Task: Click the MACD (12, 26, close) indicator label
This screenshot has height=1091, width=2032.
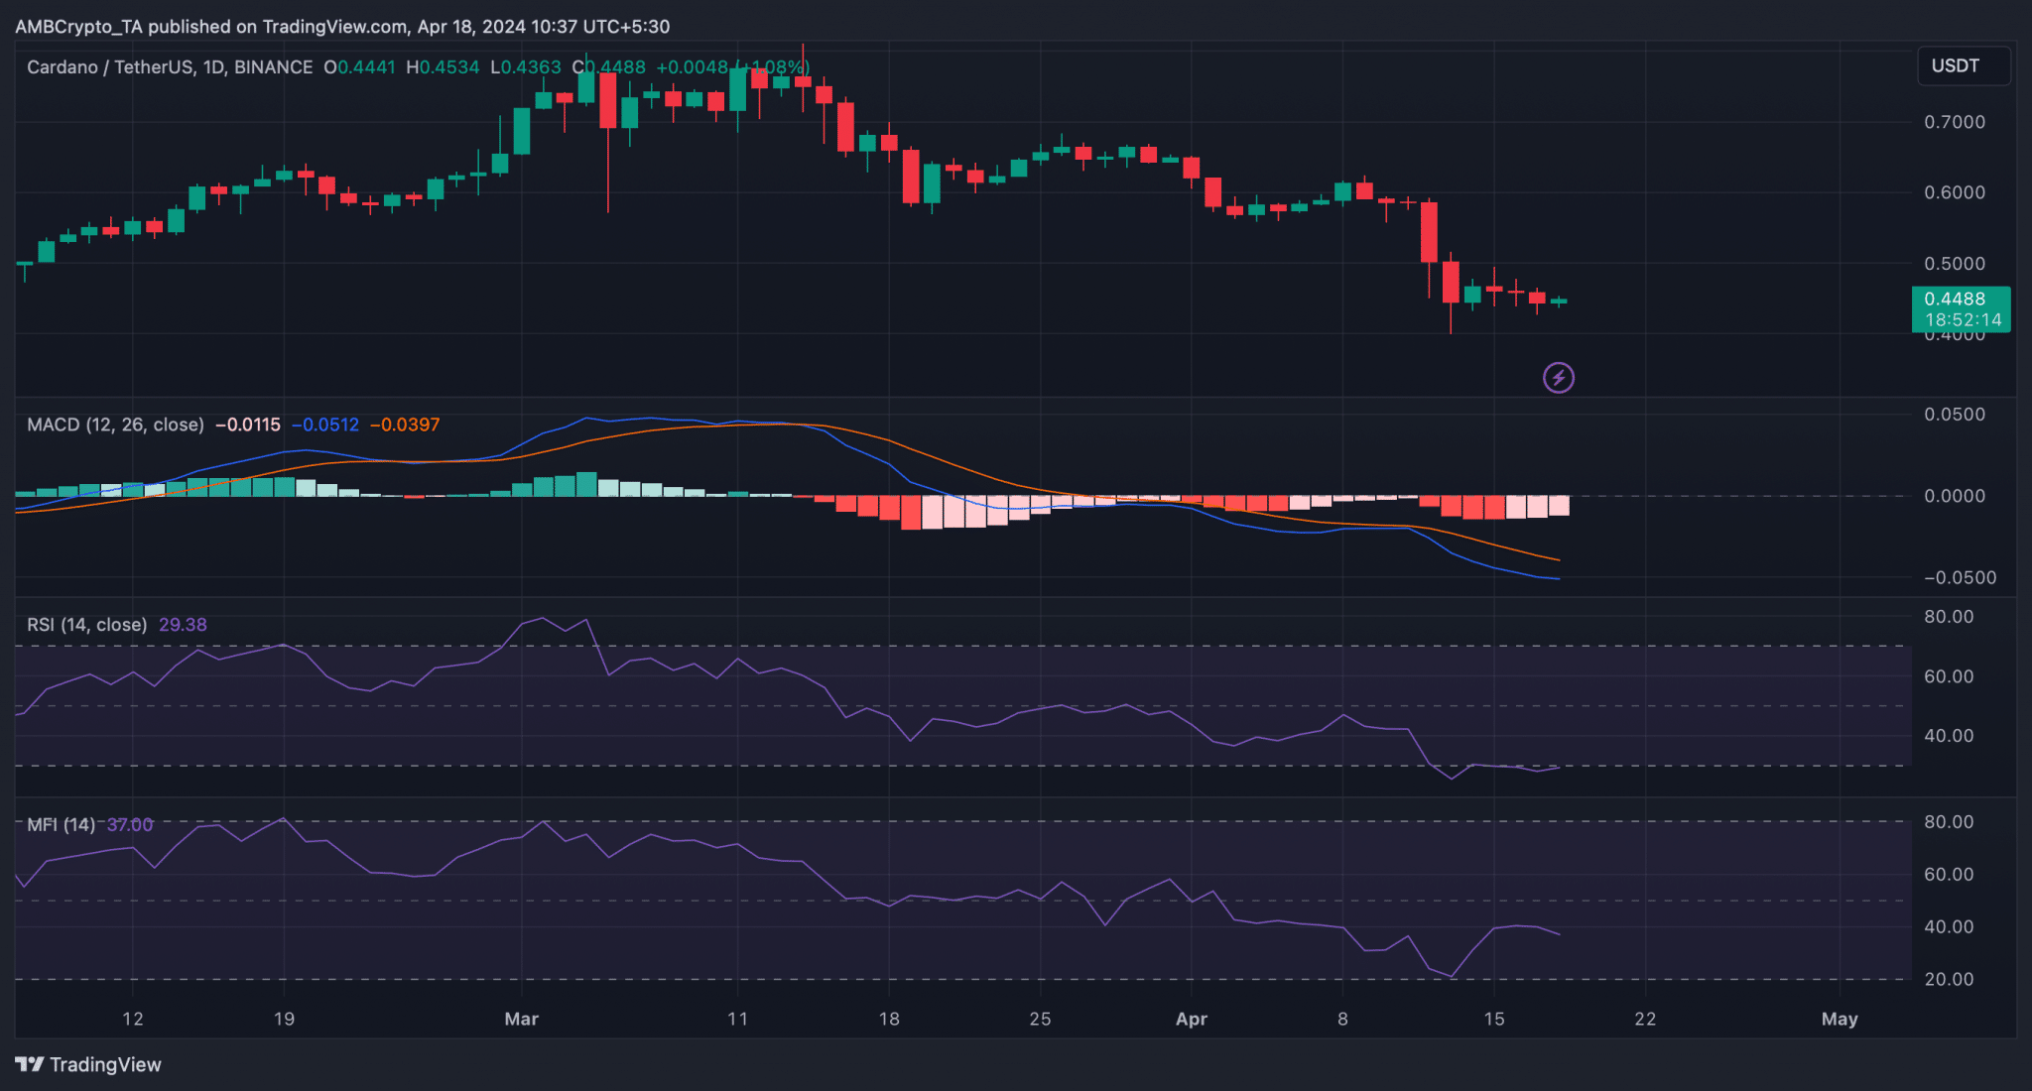Action: click(x=115, y=424)
